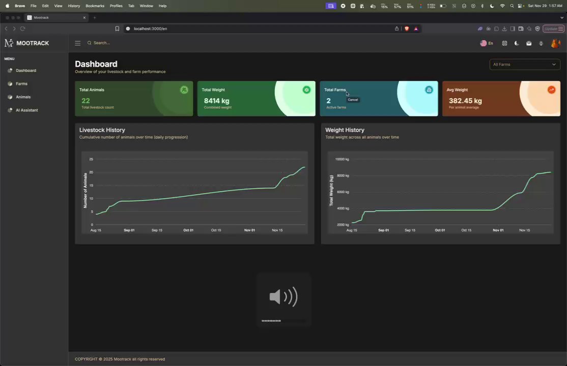Expand the All Farms dropdown
The height and width of the screenshot is (366, 567).
click(x=525, y=65)
